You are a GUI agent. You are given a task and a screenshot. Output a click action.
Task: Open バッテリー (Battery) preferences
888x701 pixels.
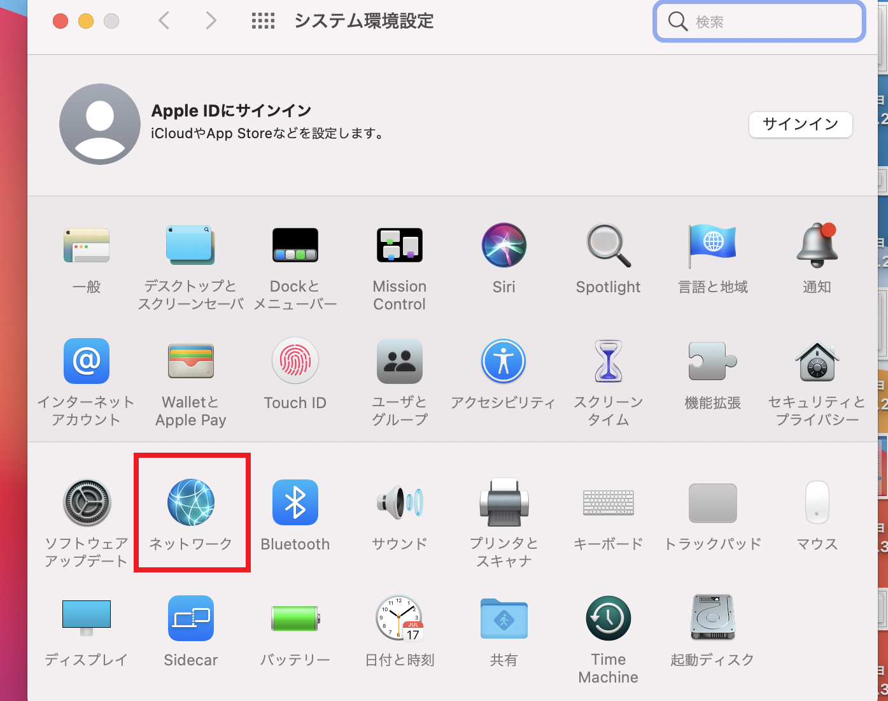(x=295, y=618)
